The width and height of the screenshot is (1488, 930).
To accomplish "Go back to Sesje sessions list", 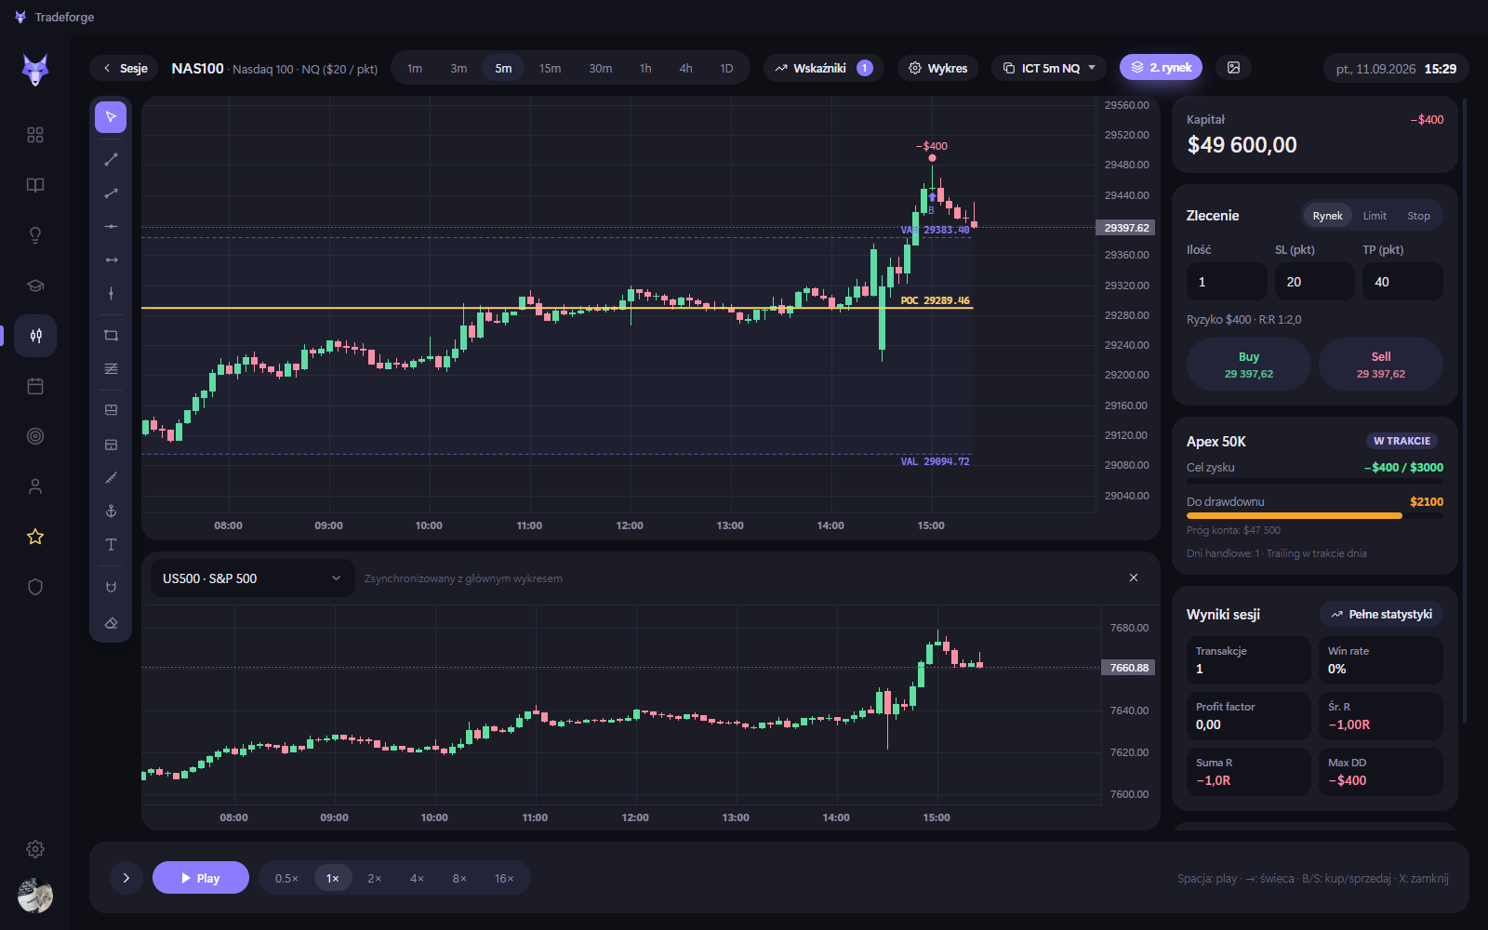I will pyautogui.click(x=125, y=68).
